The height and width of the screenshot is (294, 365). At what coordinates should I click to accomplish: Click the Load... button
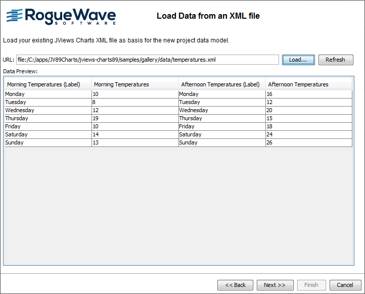(298, 60)
